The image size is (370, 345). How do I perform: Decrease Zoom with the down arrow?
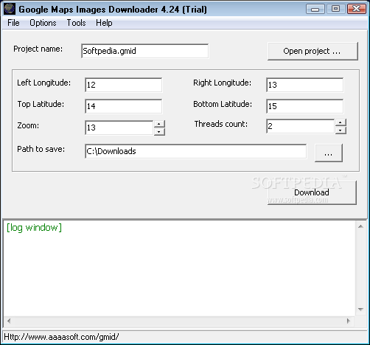click(x=159, y=132)
